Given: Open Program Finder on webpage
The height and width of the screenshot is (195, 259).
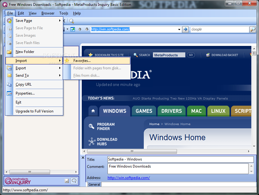Looking at the screenshot, I should tap(102, 126).
